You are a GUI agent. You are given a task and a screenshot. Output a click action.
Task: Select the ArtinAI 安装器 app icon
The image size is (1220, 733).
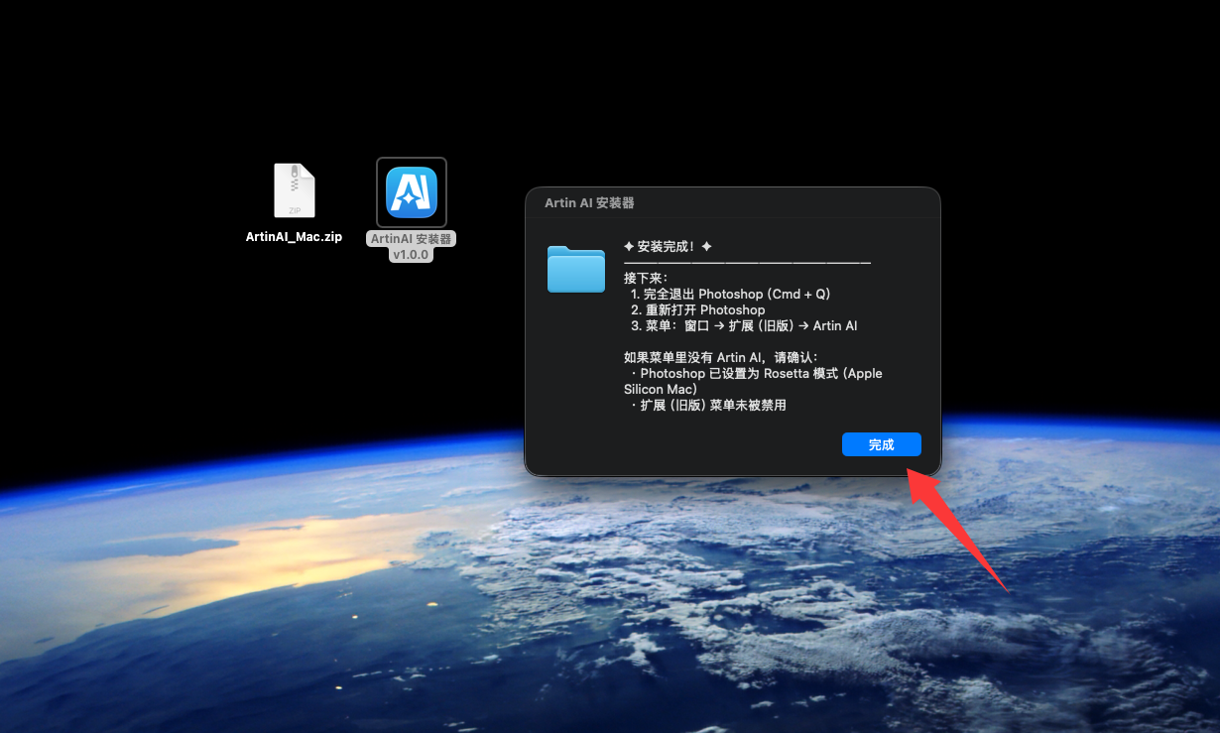point(412,191)
